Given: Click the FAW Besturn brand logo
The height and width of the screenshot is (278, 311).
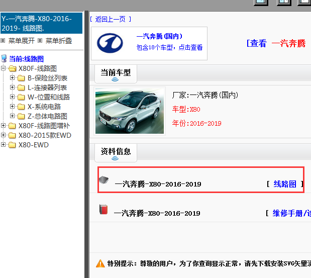Looking at the screenshot, I should coord(110,43).
